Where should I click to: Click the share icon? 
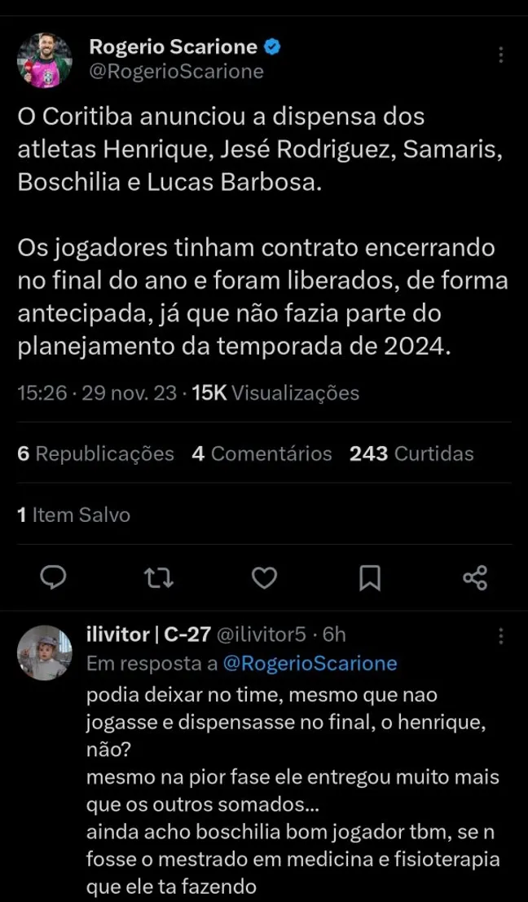[x=474, y=578]
